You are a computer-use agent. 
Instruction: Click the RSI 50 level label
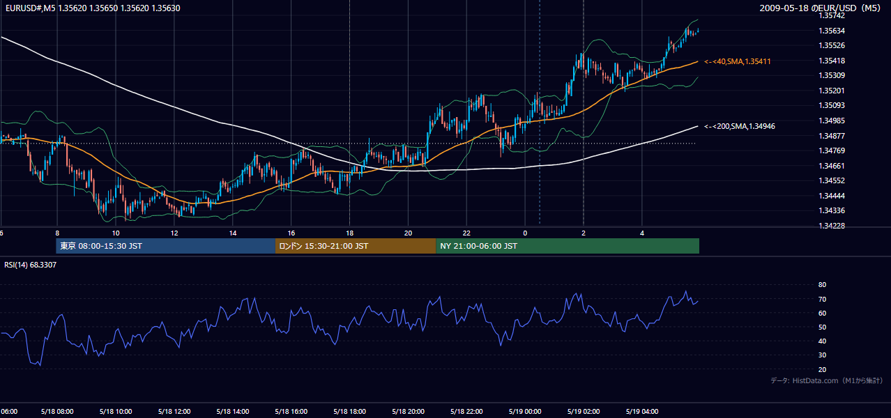pyautogui.click(x=822, y=327)
